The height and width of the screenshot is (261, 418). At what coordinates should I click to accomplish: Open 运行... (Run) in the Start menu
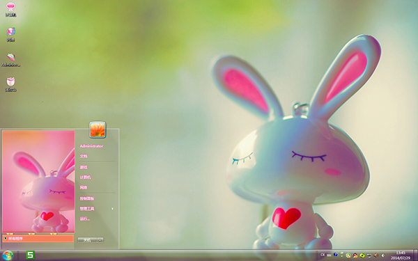85,219
